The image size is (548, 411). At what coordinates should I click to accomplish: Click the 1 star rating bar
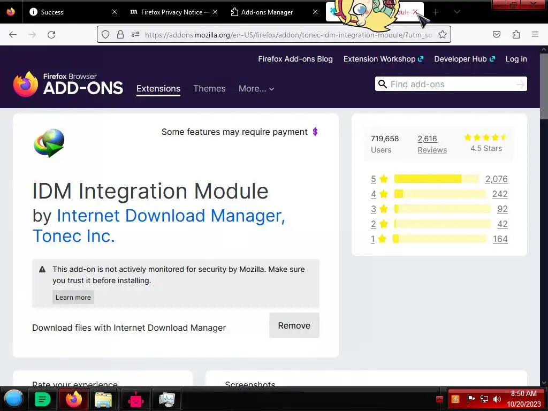pos(439,239)
